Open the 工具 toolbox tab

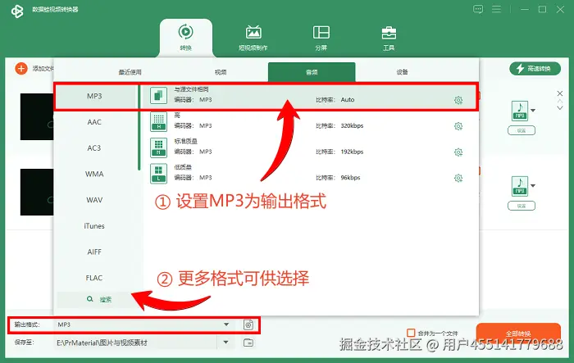pos(389,38)
